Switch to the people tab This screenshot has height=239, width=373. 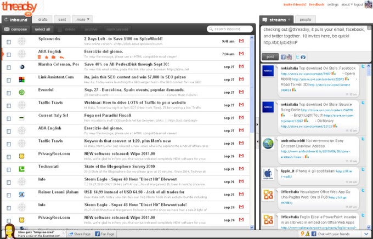coord(305,20)
